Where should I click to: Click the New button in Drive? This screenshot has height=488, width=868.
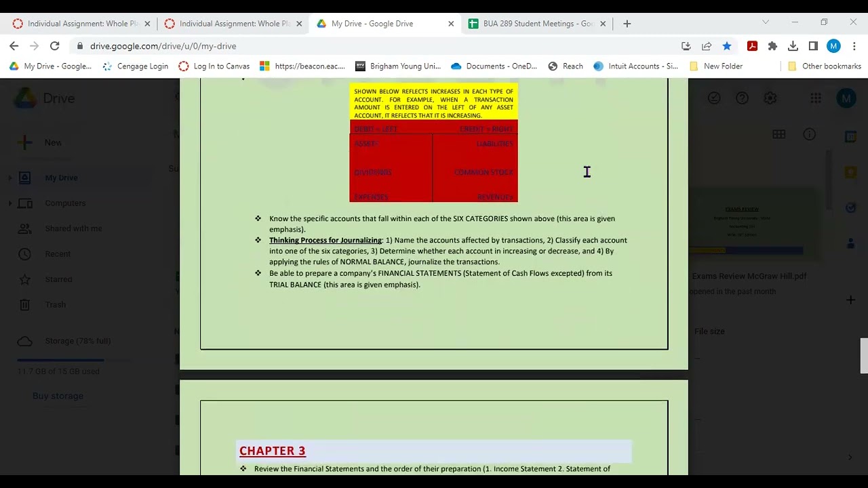coord(41,142)
